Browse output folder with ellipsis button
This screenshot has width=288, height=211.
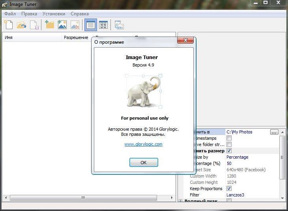pos(274,132)
